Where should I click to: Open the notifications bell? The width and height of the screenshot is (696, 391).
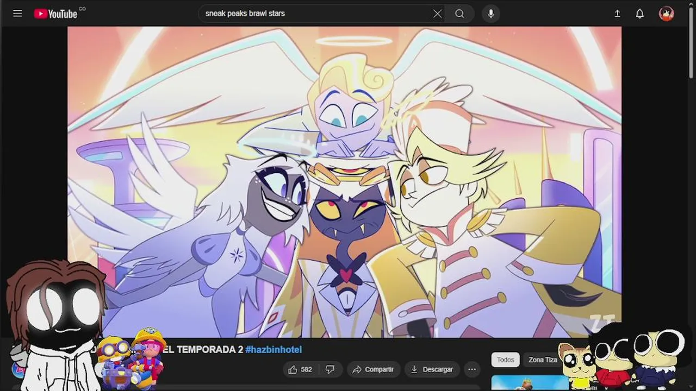click(x=640, y=14)
